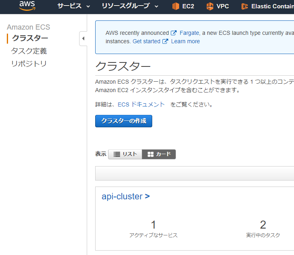Screen dimensions: 294x255
Task: Click the 実行中のタスク label
Action: click(263, 235)
